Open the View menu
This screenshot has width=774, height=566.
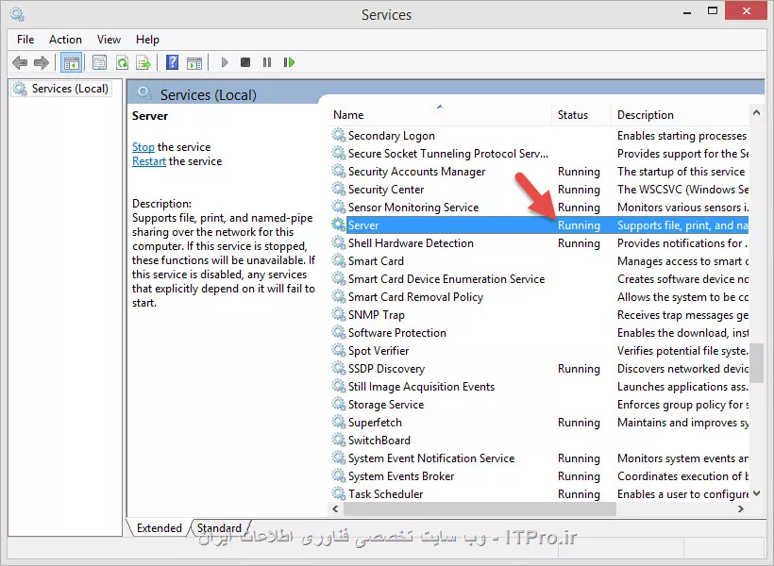coord(109,40)
